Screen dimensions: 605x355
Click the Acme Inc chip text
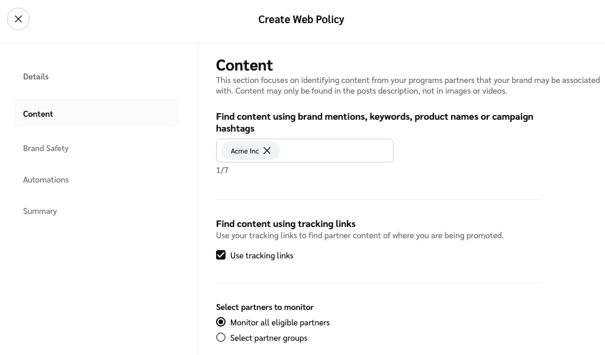tap(244, 151)
